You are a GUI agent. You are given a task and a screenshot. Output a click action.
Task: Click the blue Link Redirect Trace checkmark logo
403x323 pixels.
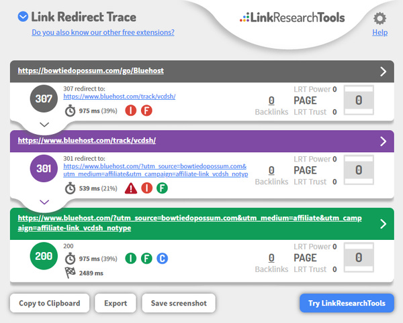(x=23, y=17)
